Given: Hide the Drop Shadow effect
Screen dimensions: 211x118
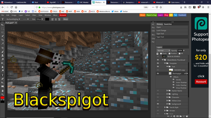Looking at the screenshot, I should pos(174,88).
